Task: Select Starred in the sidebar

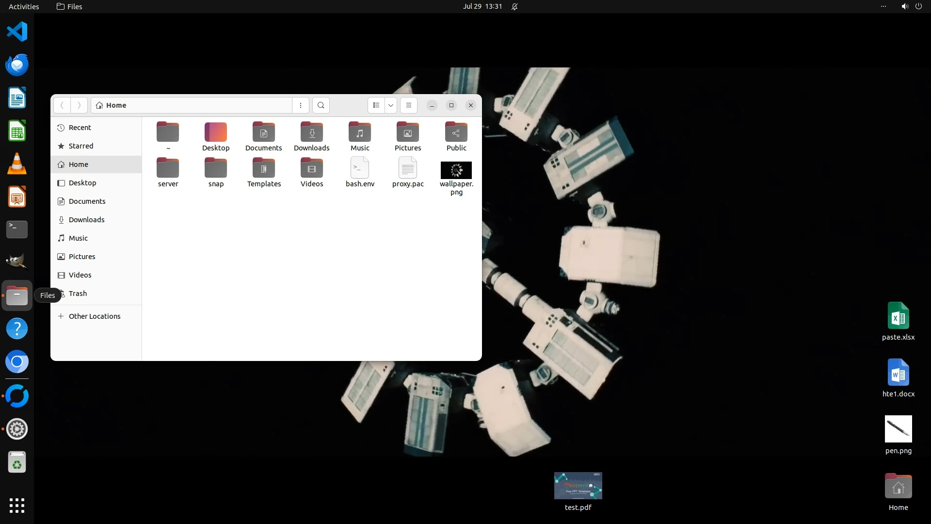Action: tap(81, 146)
